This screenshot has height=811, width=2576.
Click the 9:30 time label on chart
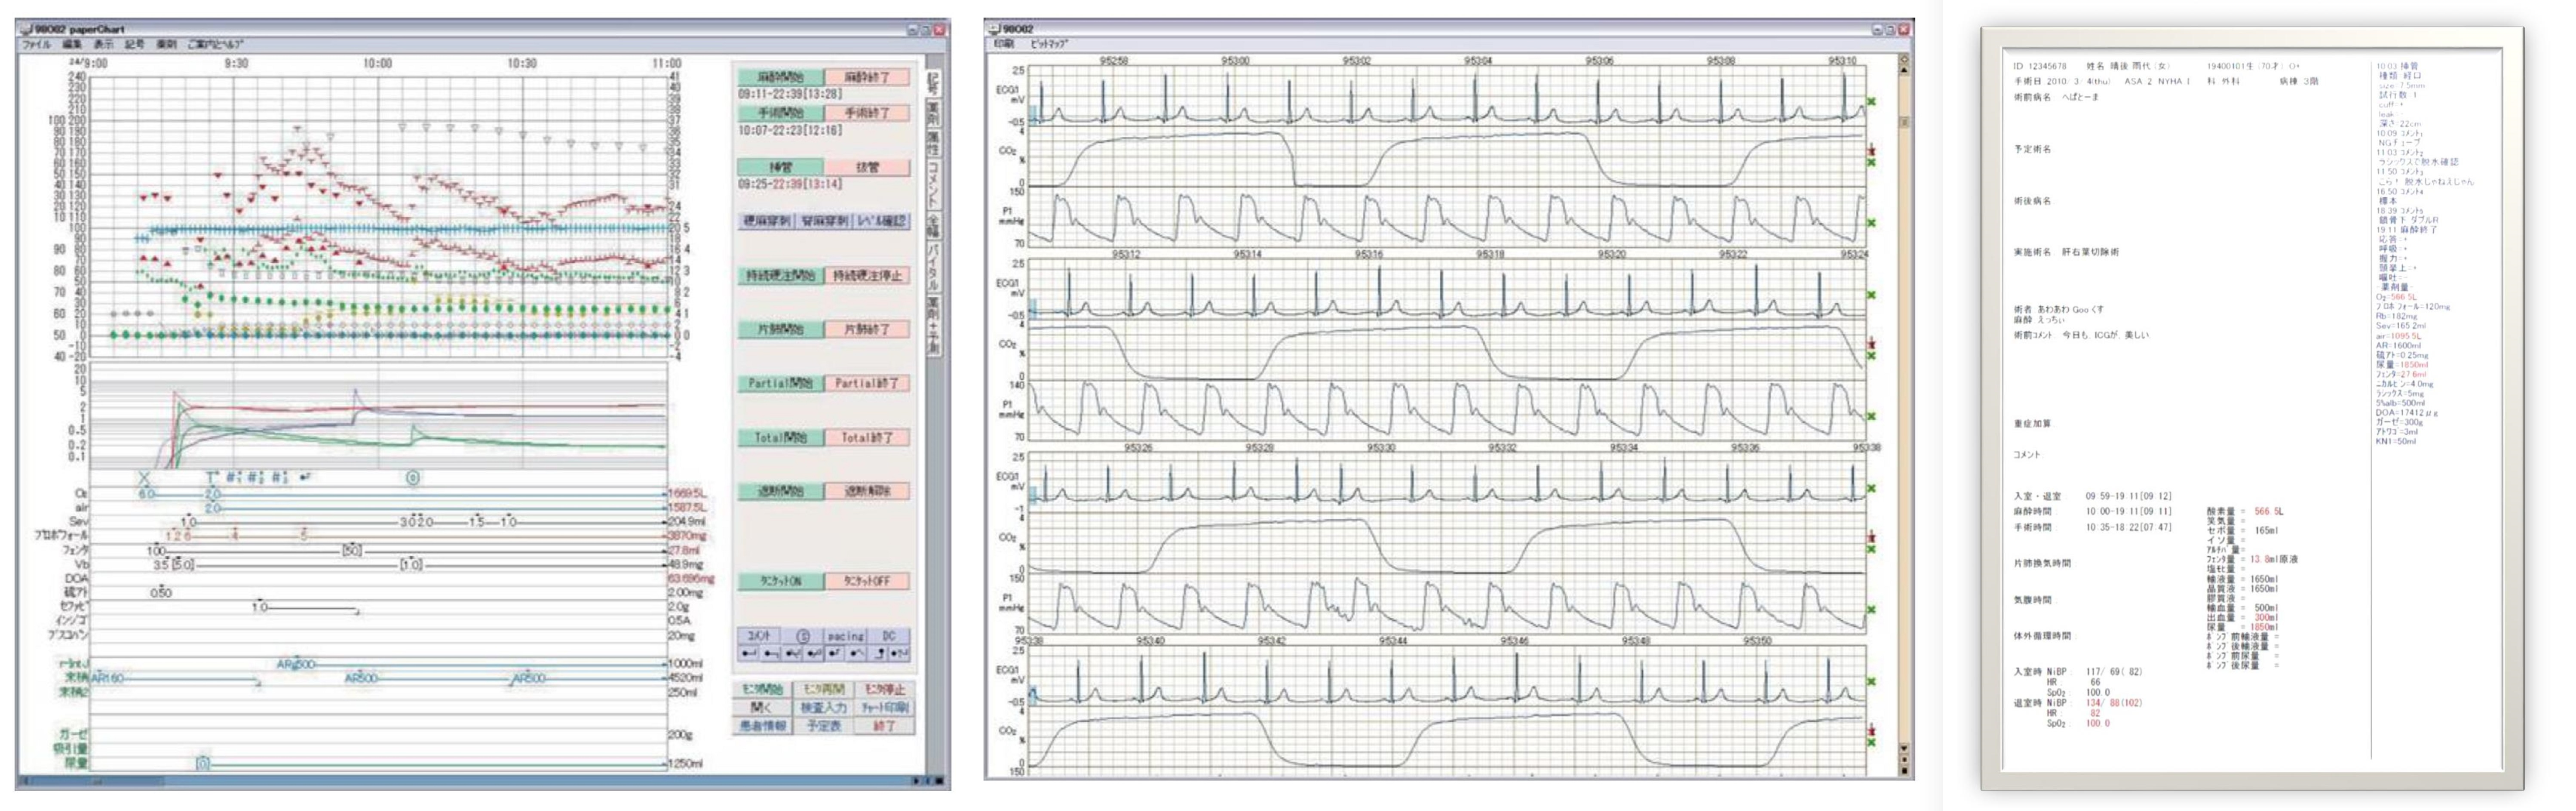(x=236, y=63)
